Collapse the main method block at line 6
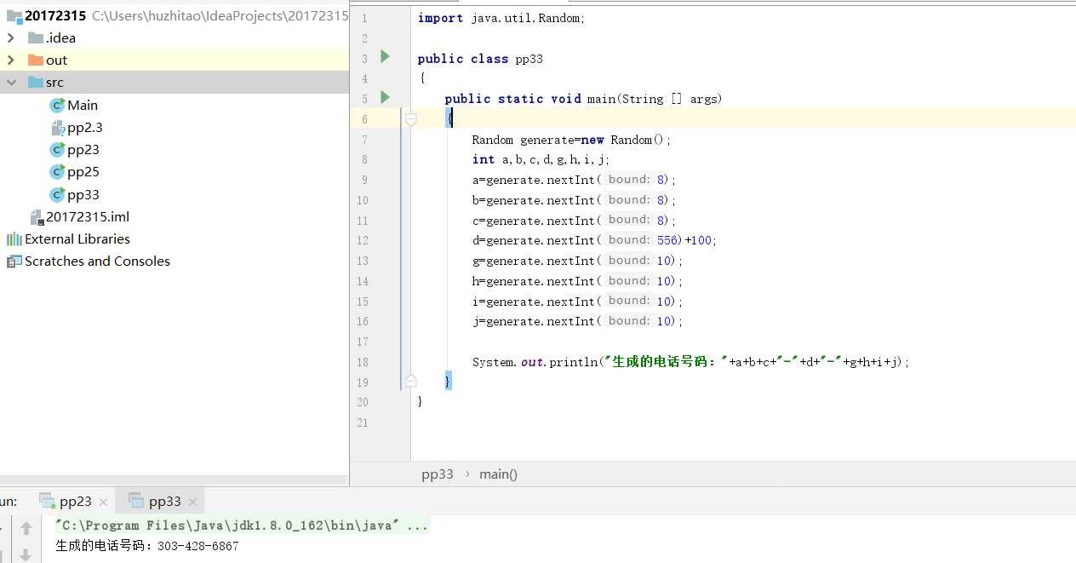Image resolution: width=1076 pixels, height=563 pixels. (411, 119)
